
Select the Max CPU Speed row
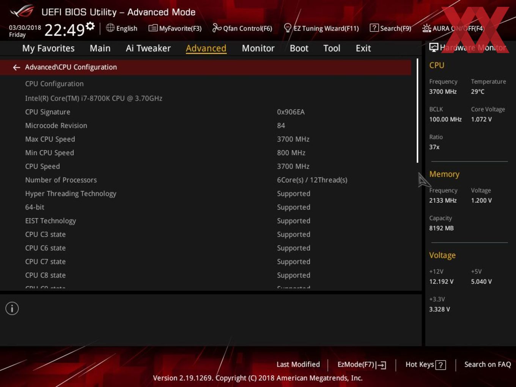(205, 139)
